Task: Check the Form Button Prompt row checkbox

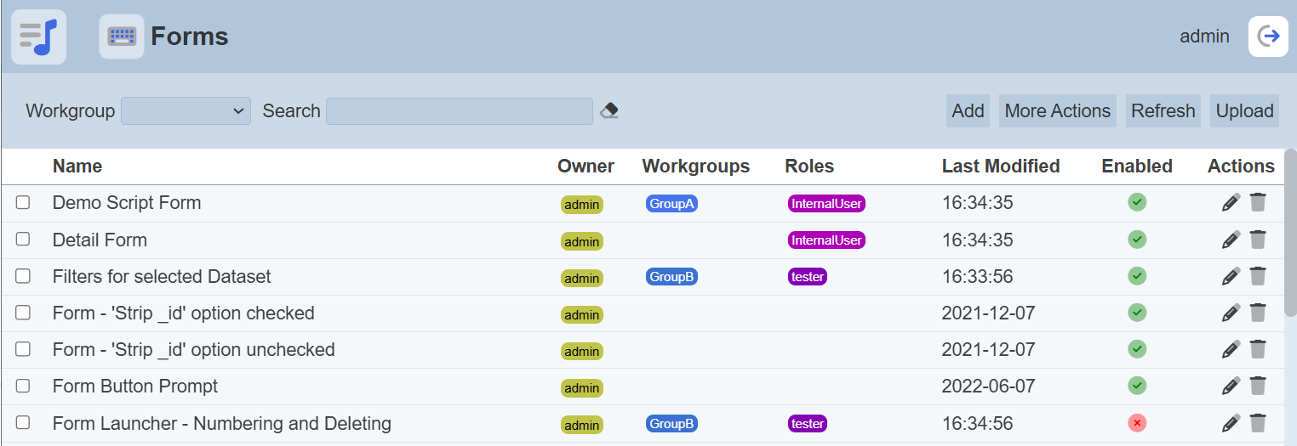Action: (23, 386)
